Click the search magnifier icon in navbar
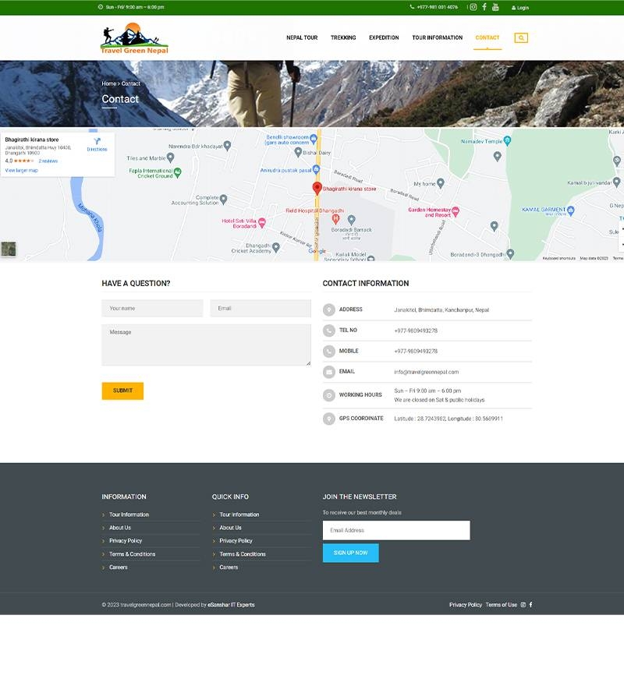624x693 pixels. 521,37
